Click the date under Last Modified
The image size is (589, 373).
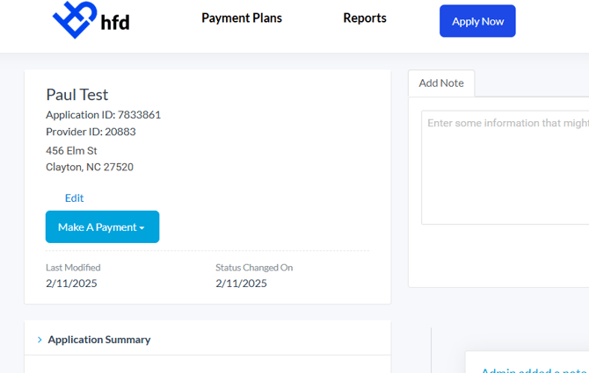[71, 283]
